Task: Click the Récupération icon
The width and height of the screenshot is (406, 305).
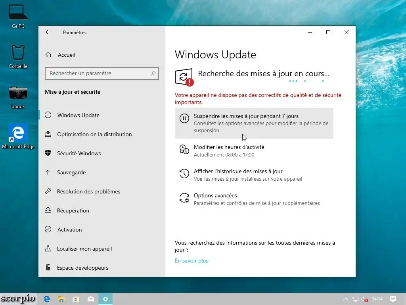Action: [48, 210]
